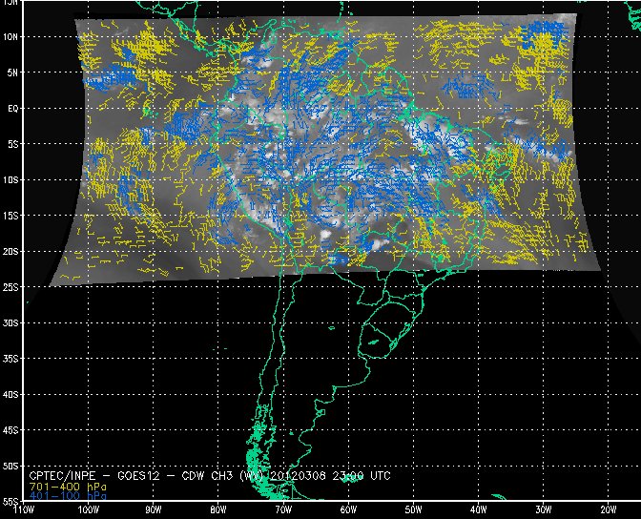Image resolution: width=641 pixels, height=519 pixels.
Task: Click the 23:00 UTC time text
Action: 362,476
